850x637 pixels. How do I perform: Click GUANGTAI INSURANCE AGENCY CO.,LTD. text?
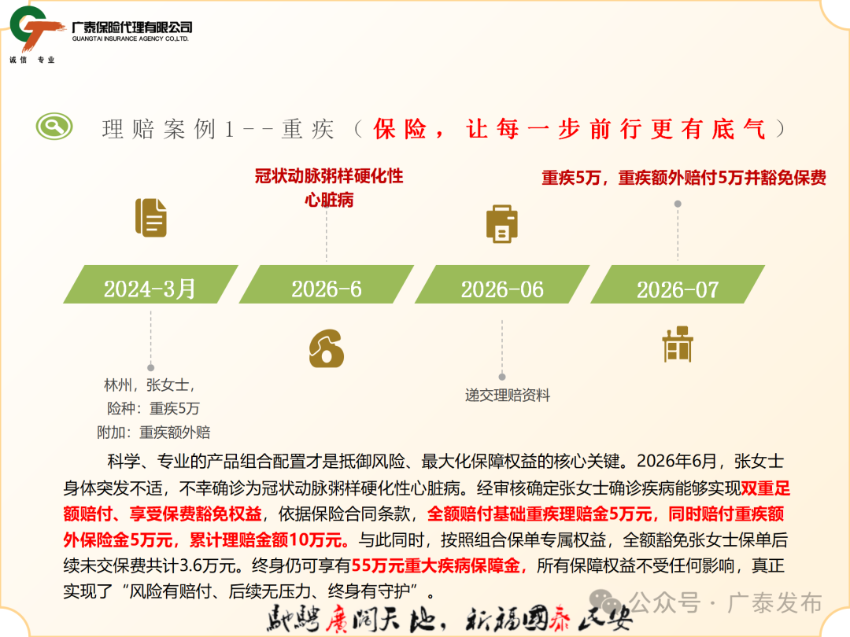(x=130, y=39)
